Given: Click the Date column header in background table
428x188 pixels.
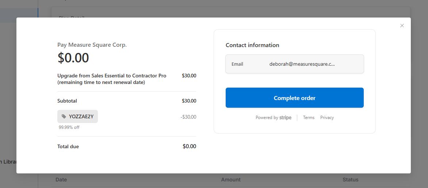Looking at the screenshot, I should tap(61, 180).
